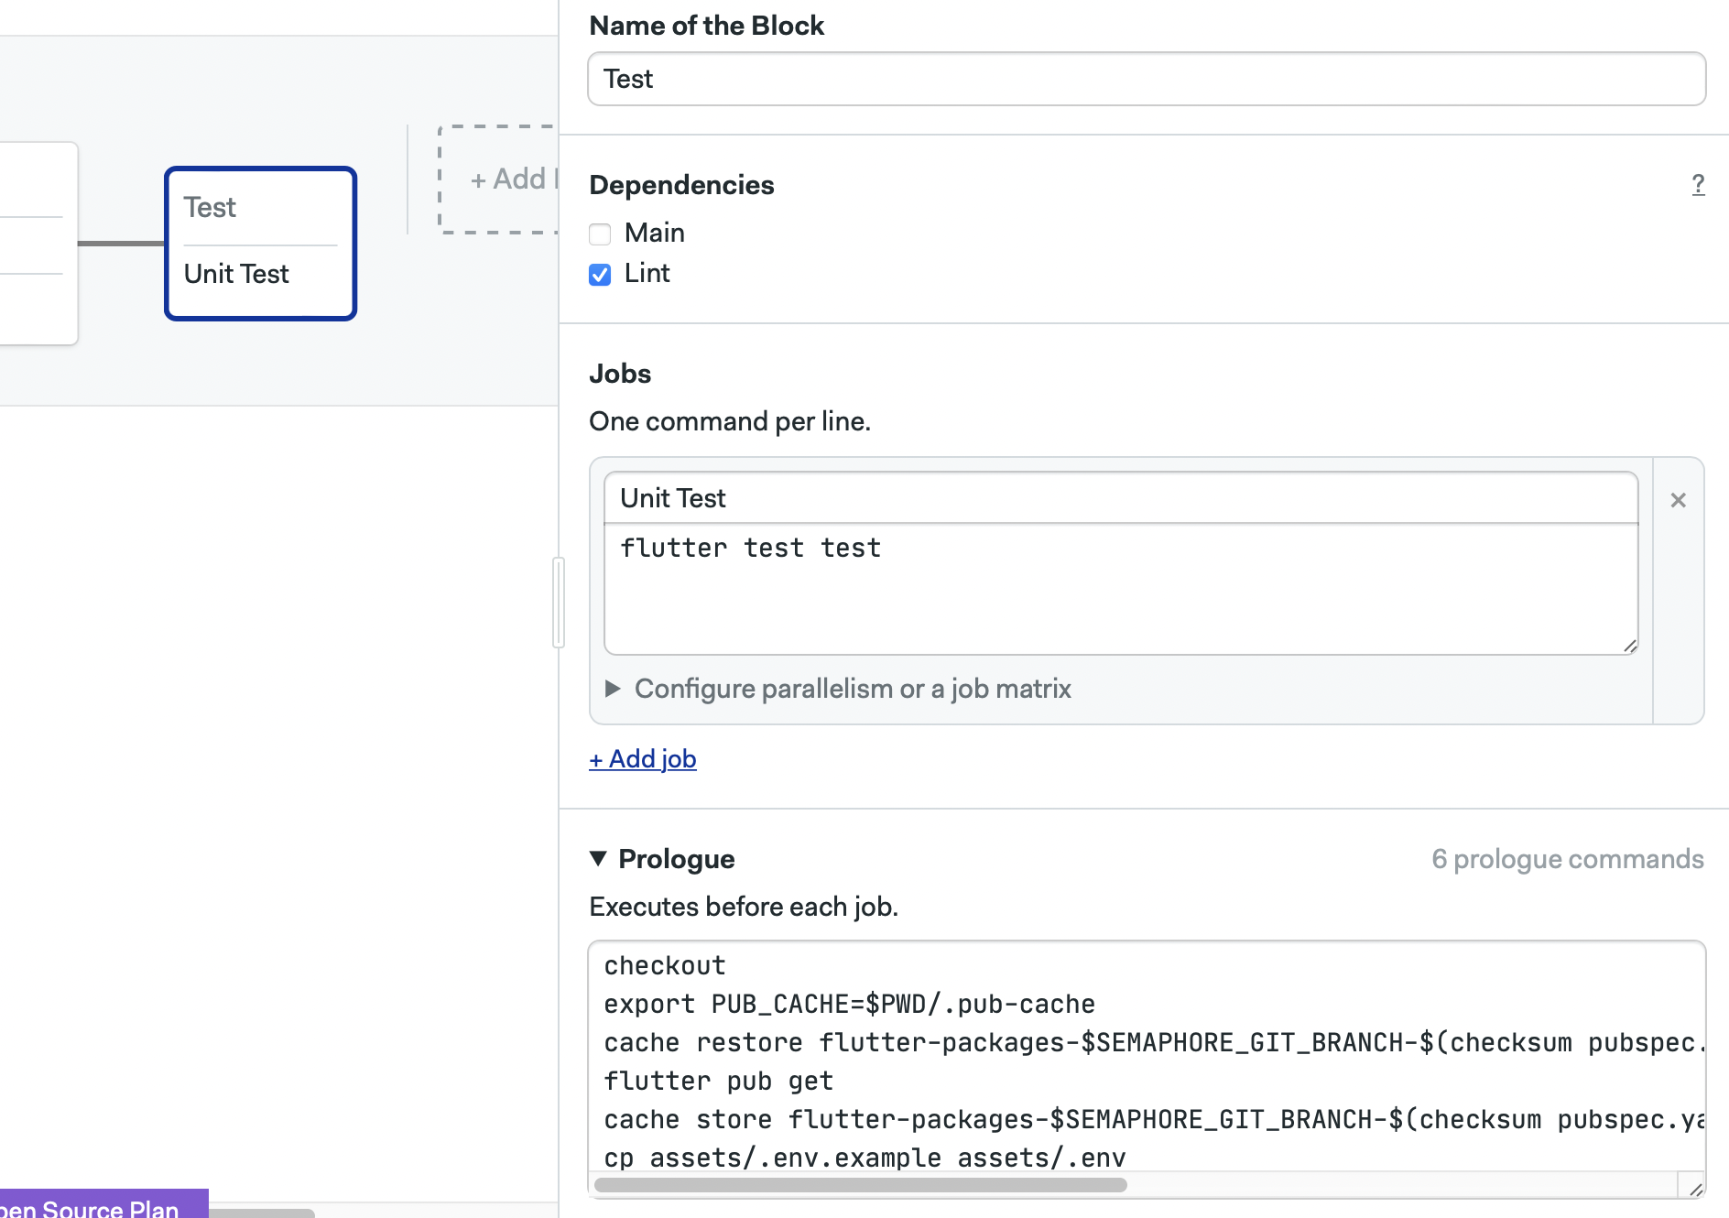This screenshot has width=1729, height=1218.
Task: Click the Unit Test label inside the Test block
Action: [x=235, y=274]
